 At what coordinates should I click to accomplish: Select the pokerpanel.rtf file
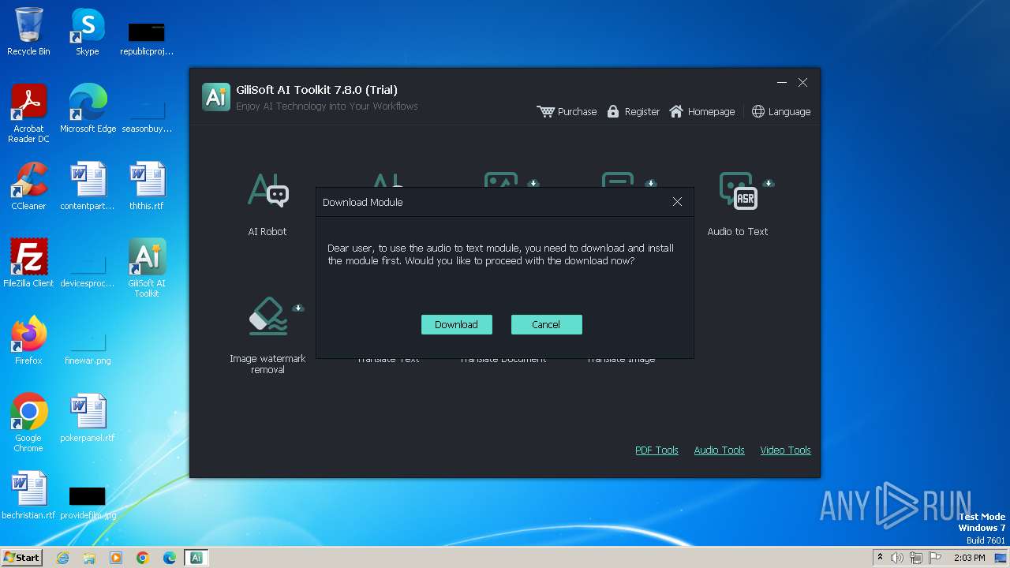point(88,417)
